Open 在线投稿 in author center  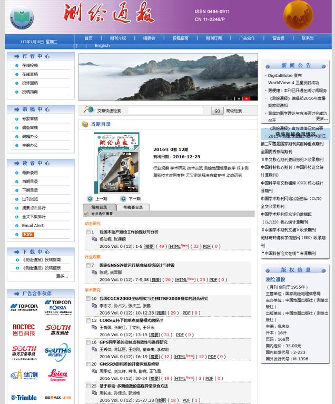pos(30,65)
